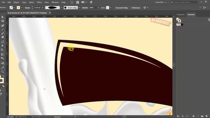The height and width of the screenshot is (118, 210).
Task: Select the None swatch in Swatches panel
Action: tap(177, 25)
